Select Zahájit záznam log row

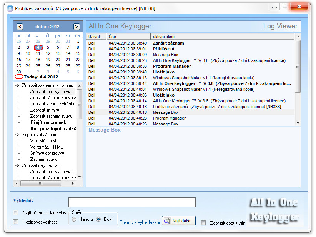coord(190,43)
